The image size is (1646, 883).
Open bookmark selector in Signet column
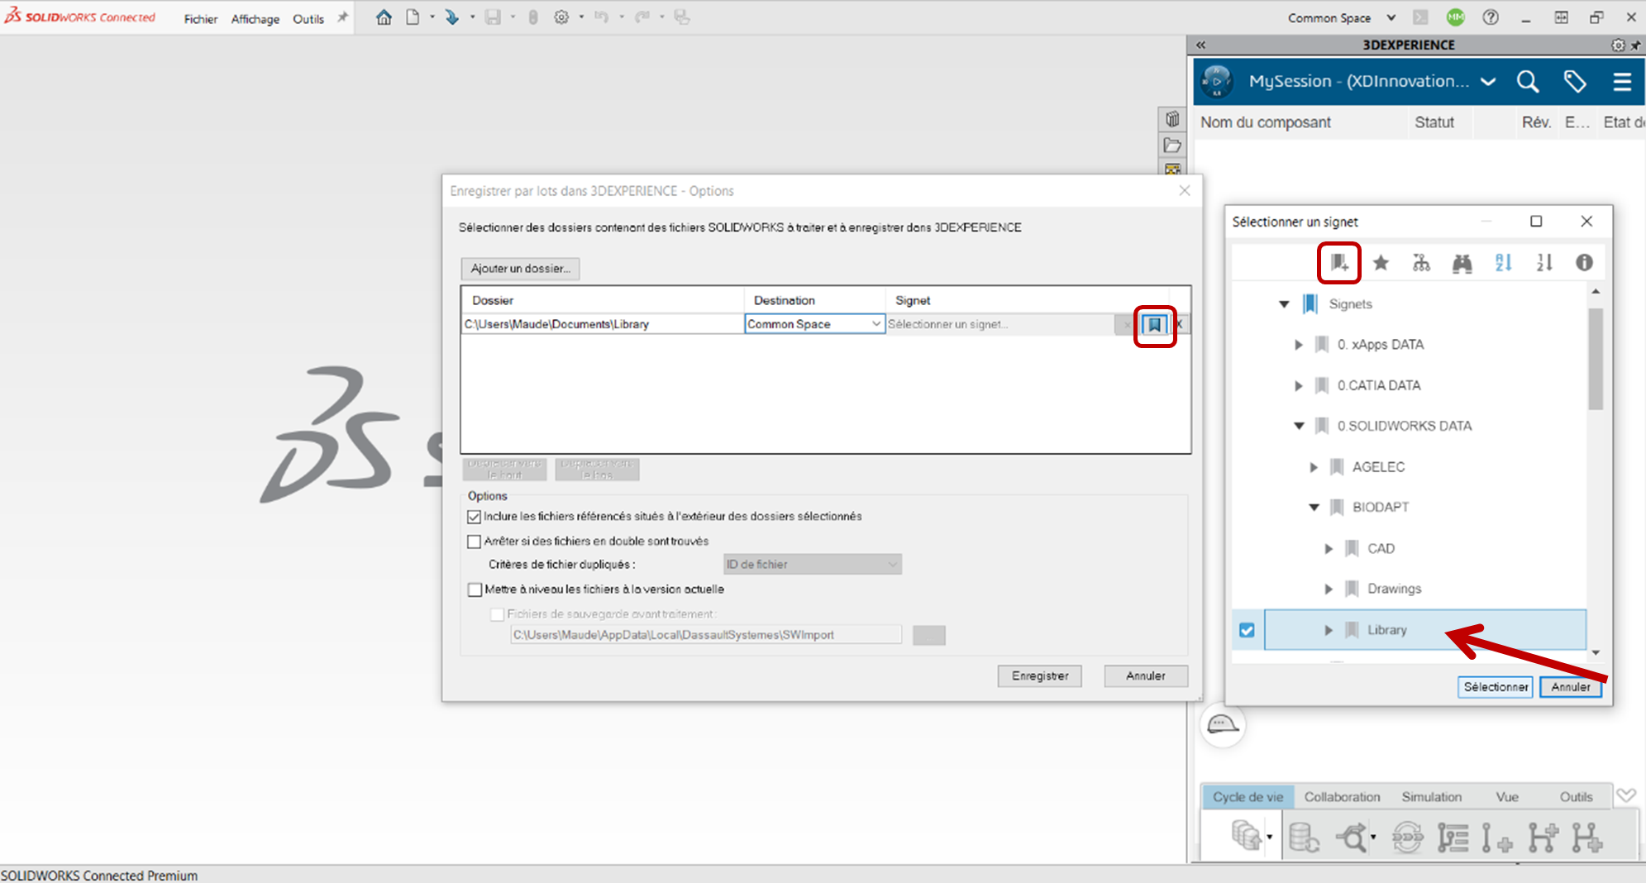pos(1154,325)
